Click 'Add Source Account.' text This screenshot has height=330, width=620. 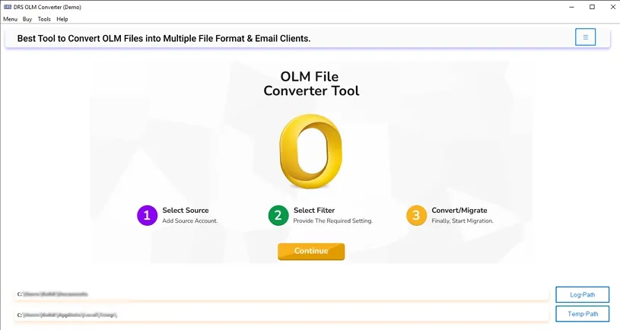189,221
